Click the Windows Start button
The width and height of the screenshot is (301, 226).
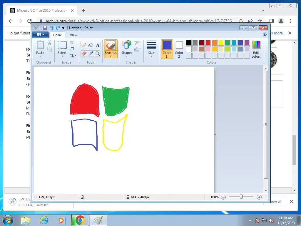point(8,220)
